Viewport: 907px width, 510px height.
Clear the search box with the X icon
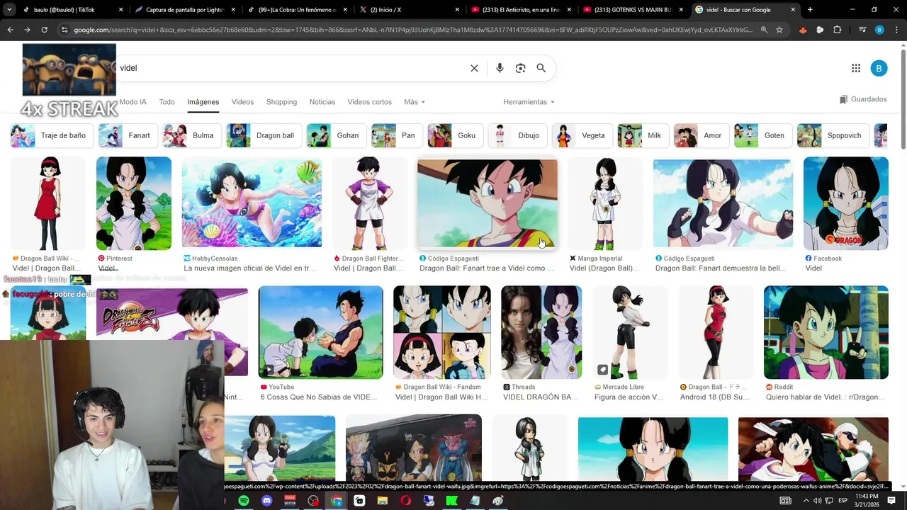[474, 68]
